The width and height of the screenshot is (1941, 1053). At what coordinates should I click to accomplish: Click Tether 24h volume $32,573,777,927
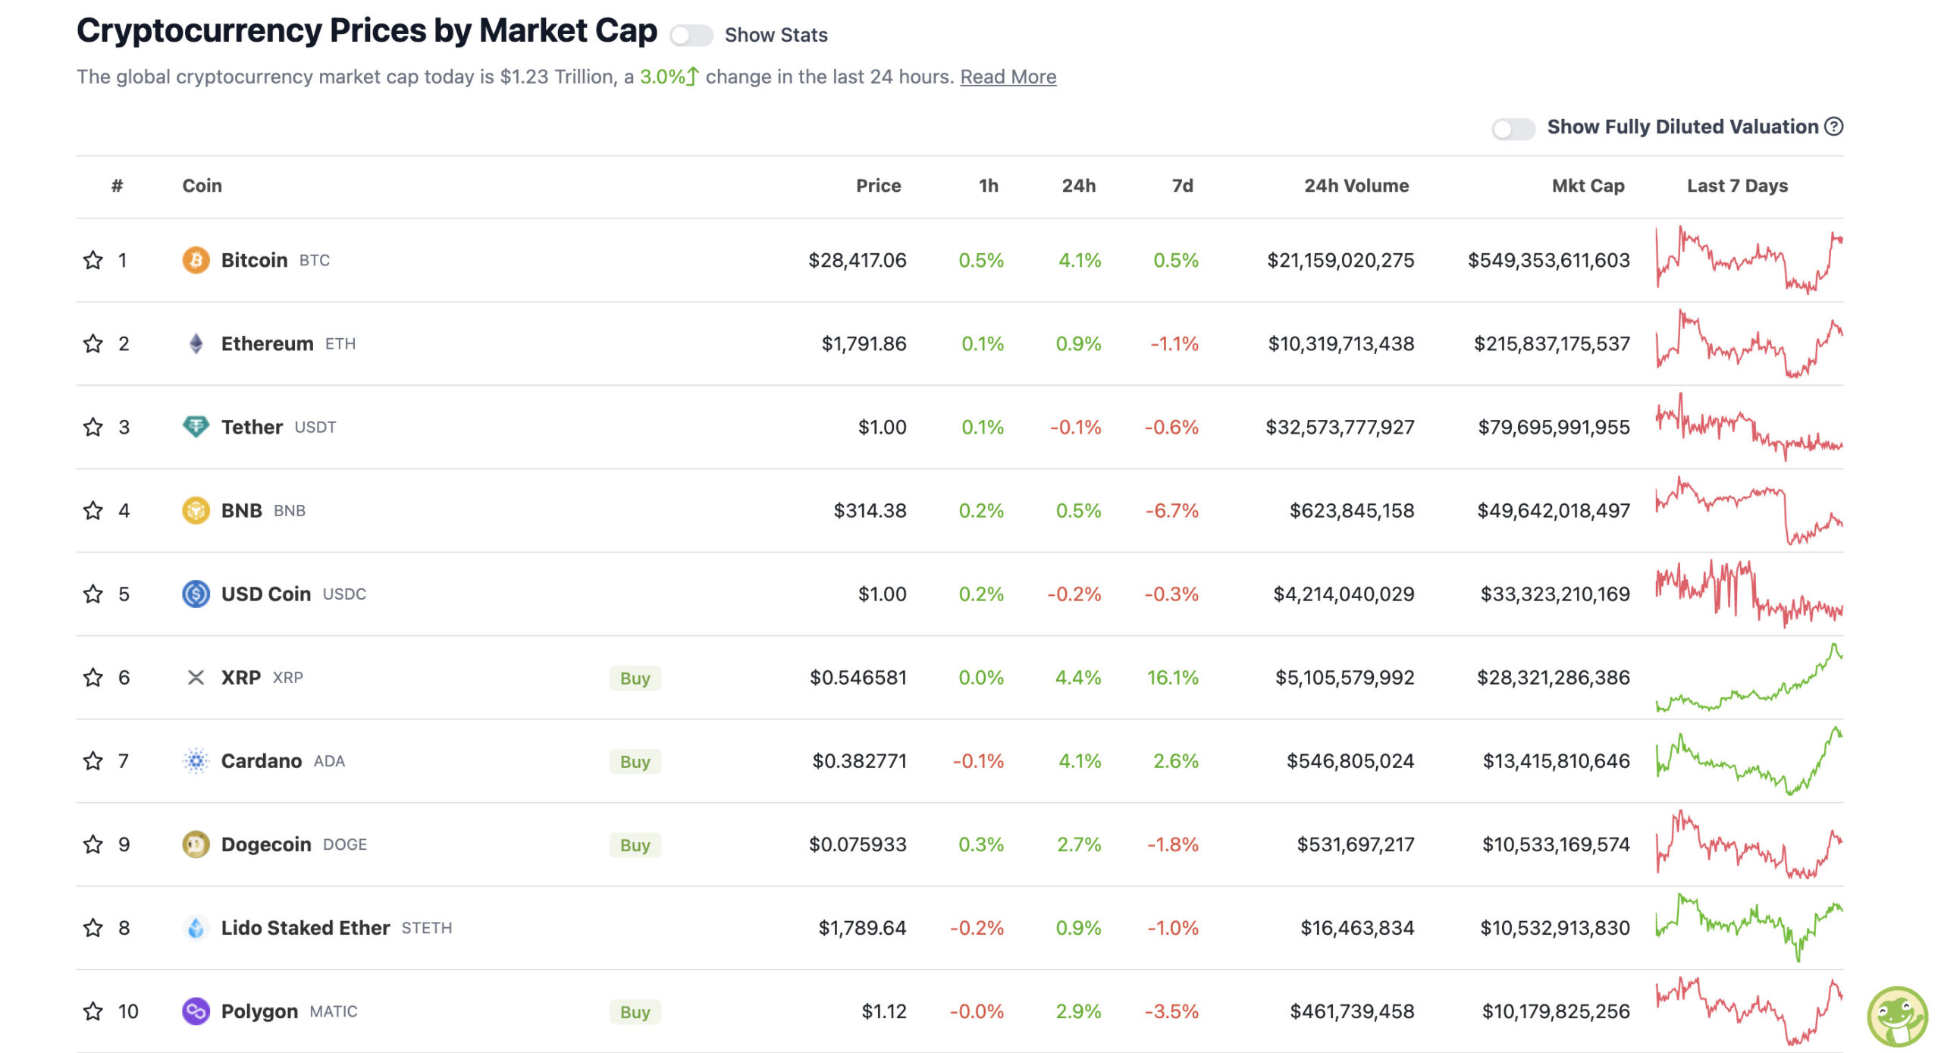click(1340, 427)
